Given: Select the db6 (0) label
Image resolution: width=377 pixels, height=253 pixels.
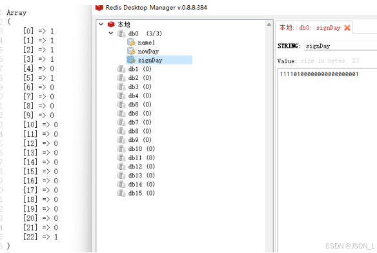Looking at the screenshot, I should click(x=139, y=114).
